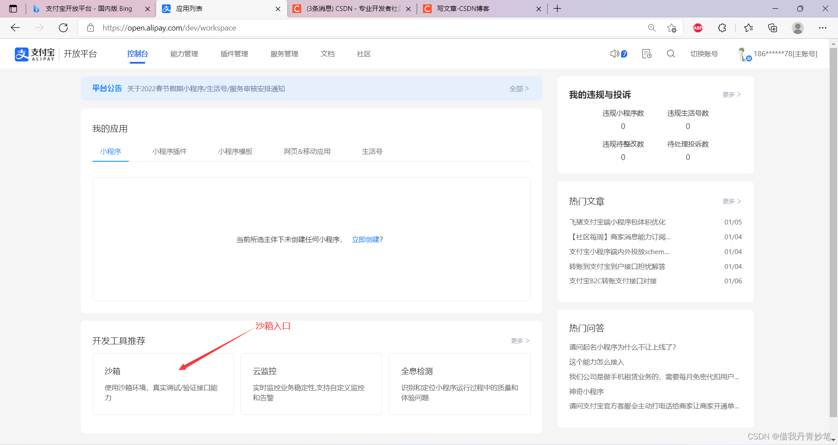
Task: Open the browser extensions puzzle icon
Action: 722,28
